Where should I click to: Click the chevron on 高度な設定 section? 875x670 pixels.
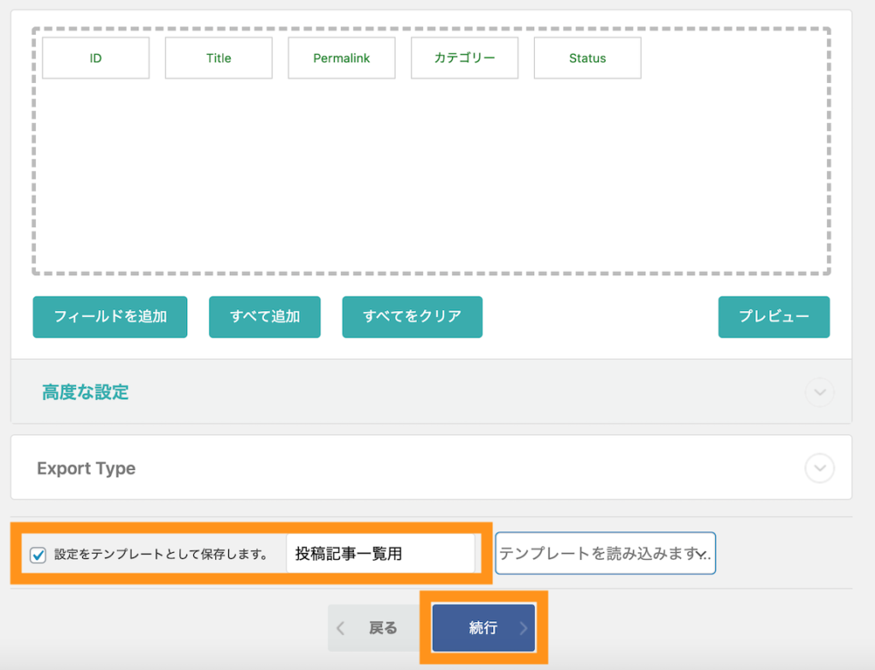point(819,392)
